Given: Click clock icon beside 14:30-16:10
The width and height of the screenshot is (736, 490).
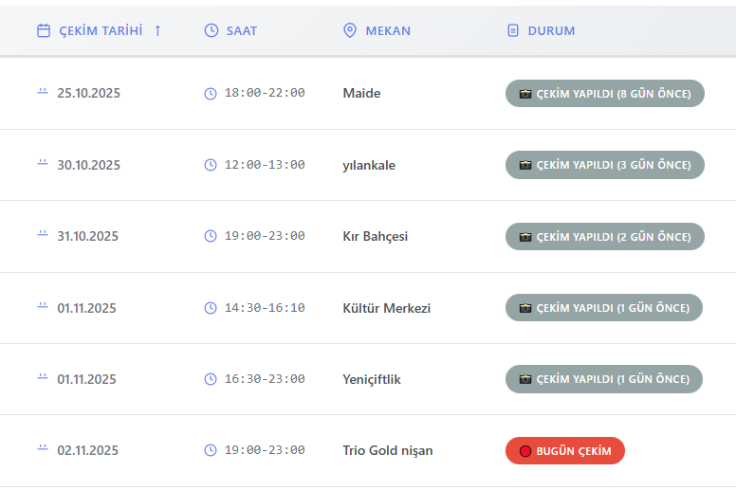Looking at the screenshot, I should (x=211, y=308).
